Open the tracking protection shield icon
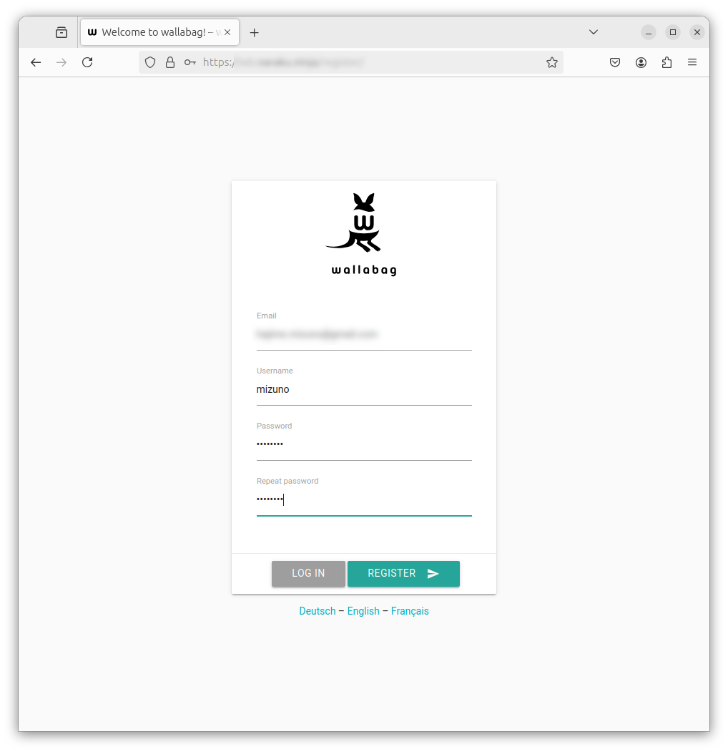 tap(150, 62)
